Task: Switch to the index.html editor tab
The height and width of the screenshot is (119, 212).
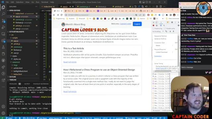Action: click(x=48, y=7)
